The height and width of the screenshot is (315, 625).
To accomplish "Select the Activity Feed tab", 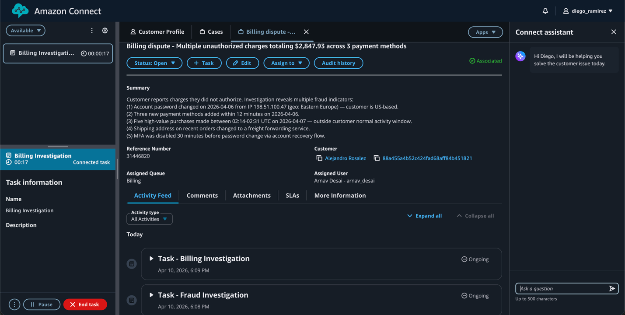I will point(153,196).
